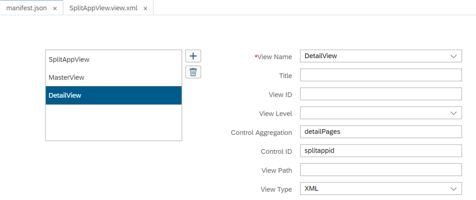Select MasterView in the view list
Screen dimensions: 476x200
pyautogui.click(x=113, y=78)
